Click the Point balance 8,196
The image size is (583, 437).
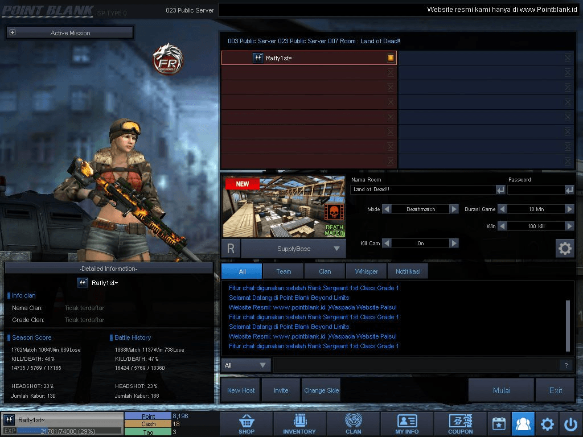[x=180, y=416]
